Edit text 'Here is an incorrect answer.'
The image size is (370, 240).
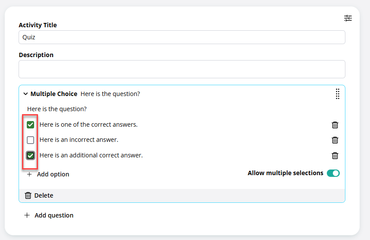(x=79, y=140)
